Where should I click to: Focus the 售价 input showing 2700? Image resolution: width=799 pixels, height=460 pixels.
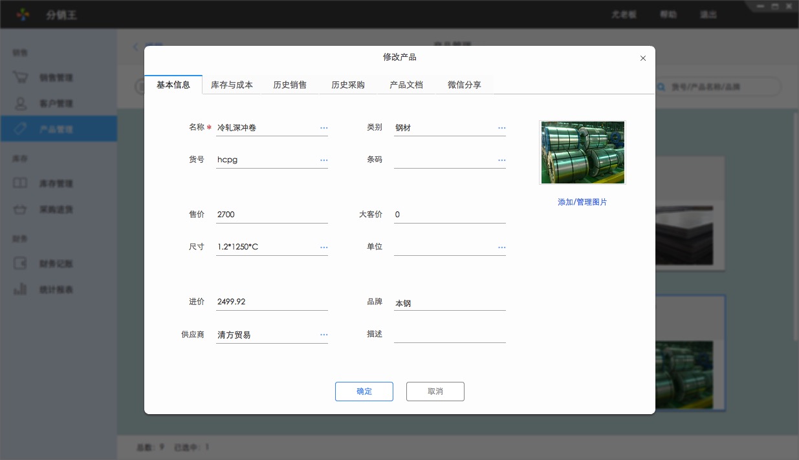(272, 214)
